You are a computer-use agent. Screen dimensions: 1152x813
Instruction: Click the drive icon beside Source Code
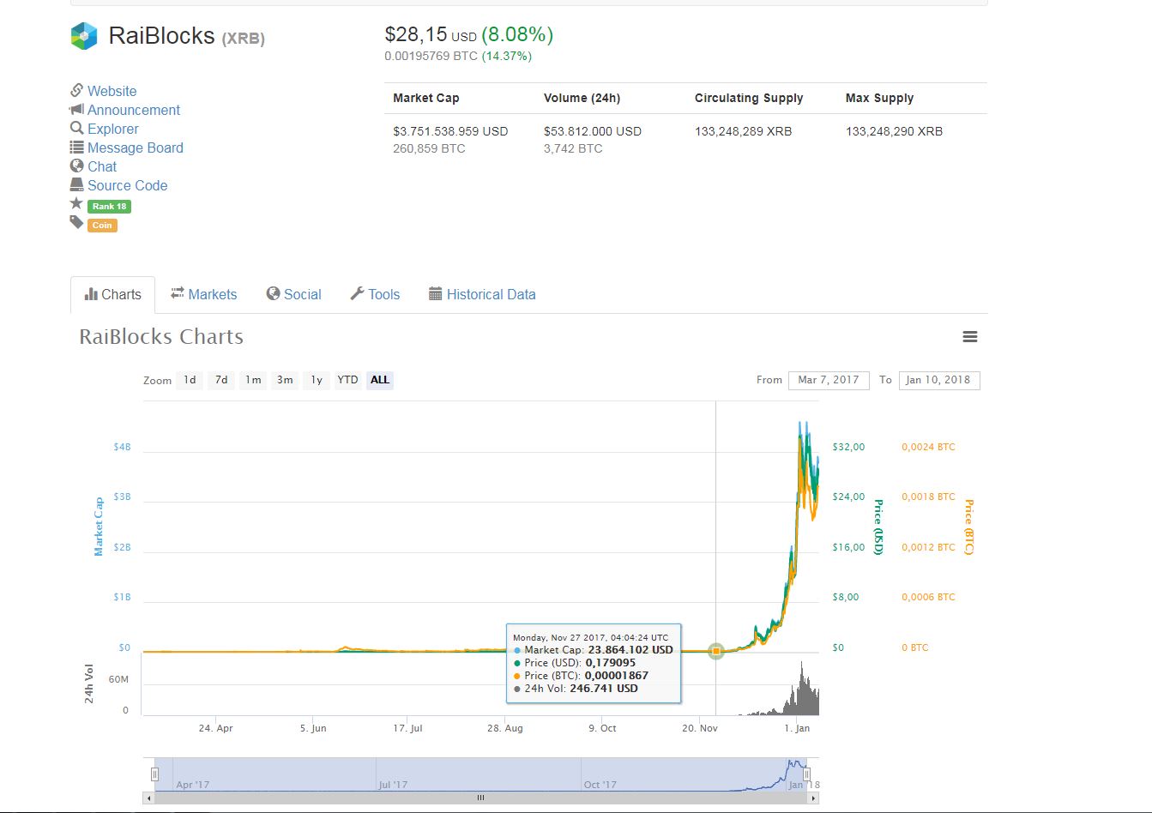point(76,184)
